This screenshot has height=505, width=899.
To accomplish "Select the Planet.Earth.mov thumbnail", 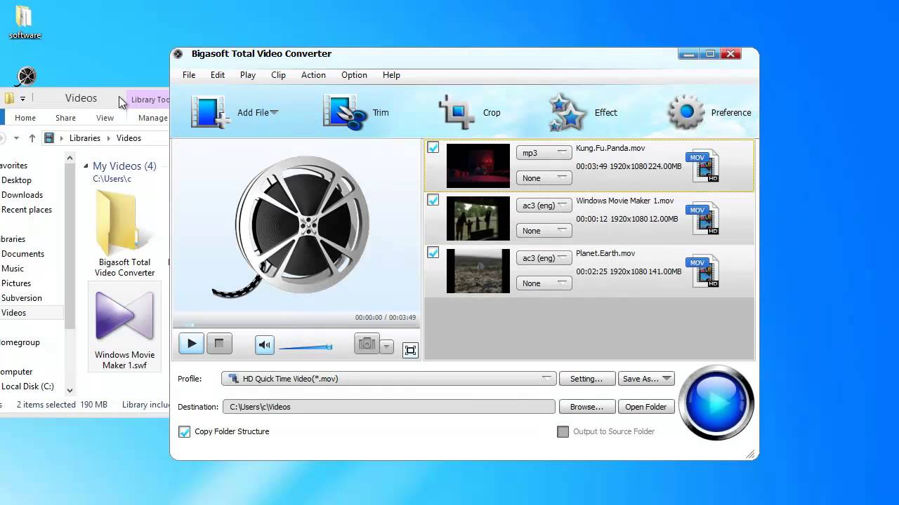I will click(478, 271).
